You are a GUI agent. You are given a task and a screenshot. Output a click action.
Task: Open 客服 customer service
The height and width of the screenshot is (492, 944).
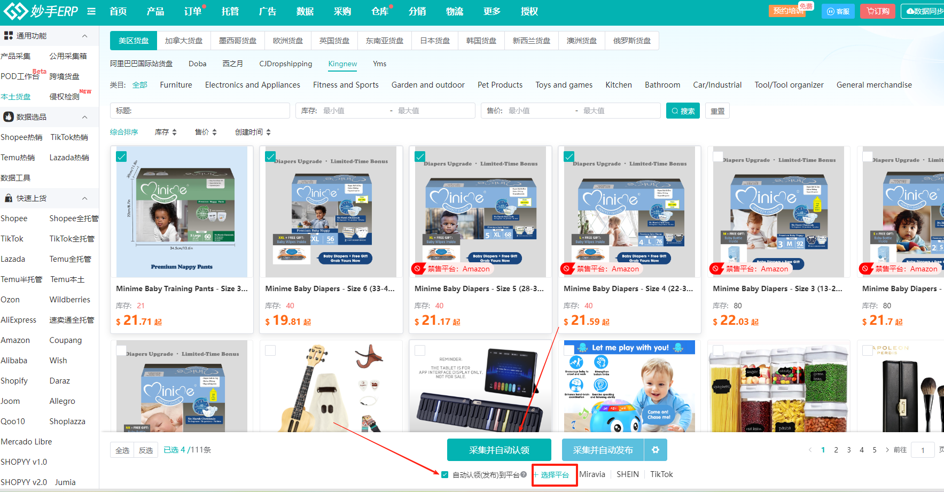(x=838, y=11)
